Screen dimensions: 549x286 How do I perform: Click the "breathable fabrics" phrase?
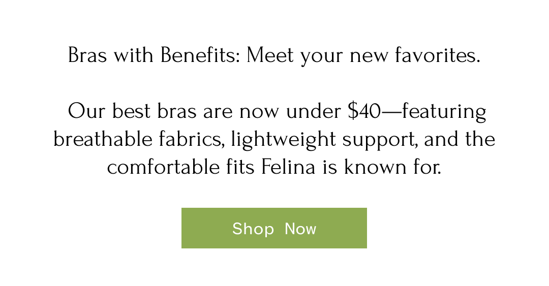pos(138,139)
